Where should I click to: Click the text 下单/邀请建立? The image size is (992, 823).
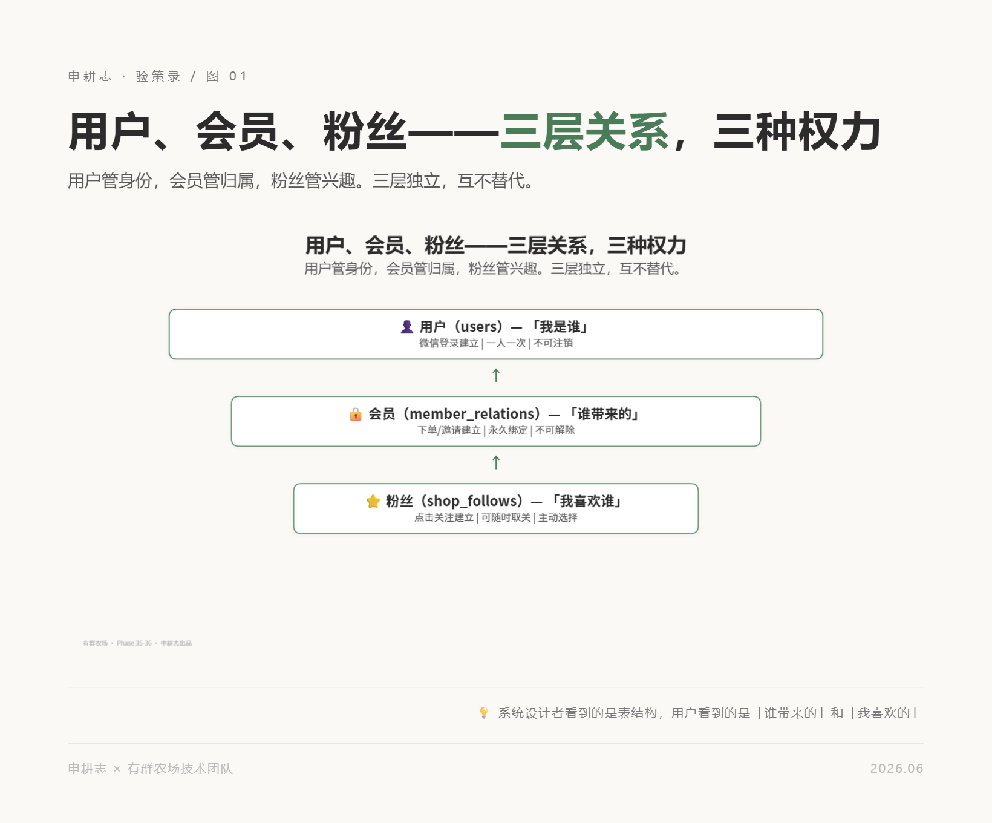click(x=449, y=430)
